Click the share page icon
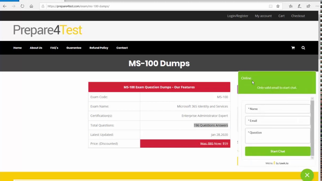This screenshot has width=322, height=181. coord(308,6)
